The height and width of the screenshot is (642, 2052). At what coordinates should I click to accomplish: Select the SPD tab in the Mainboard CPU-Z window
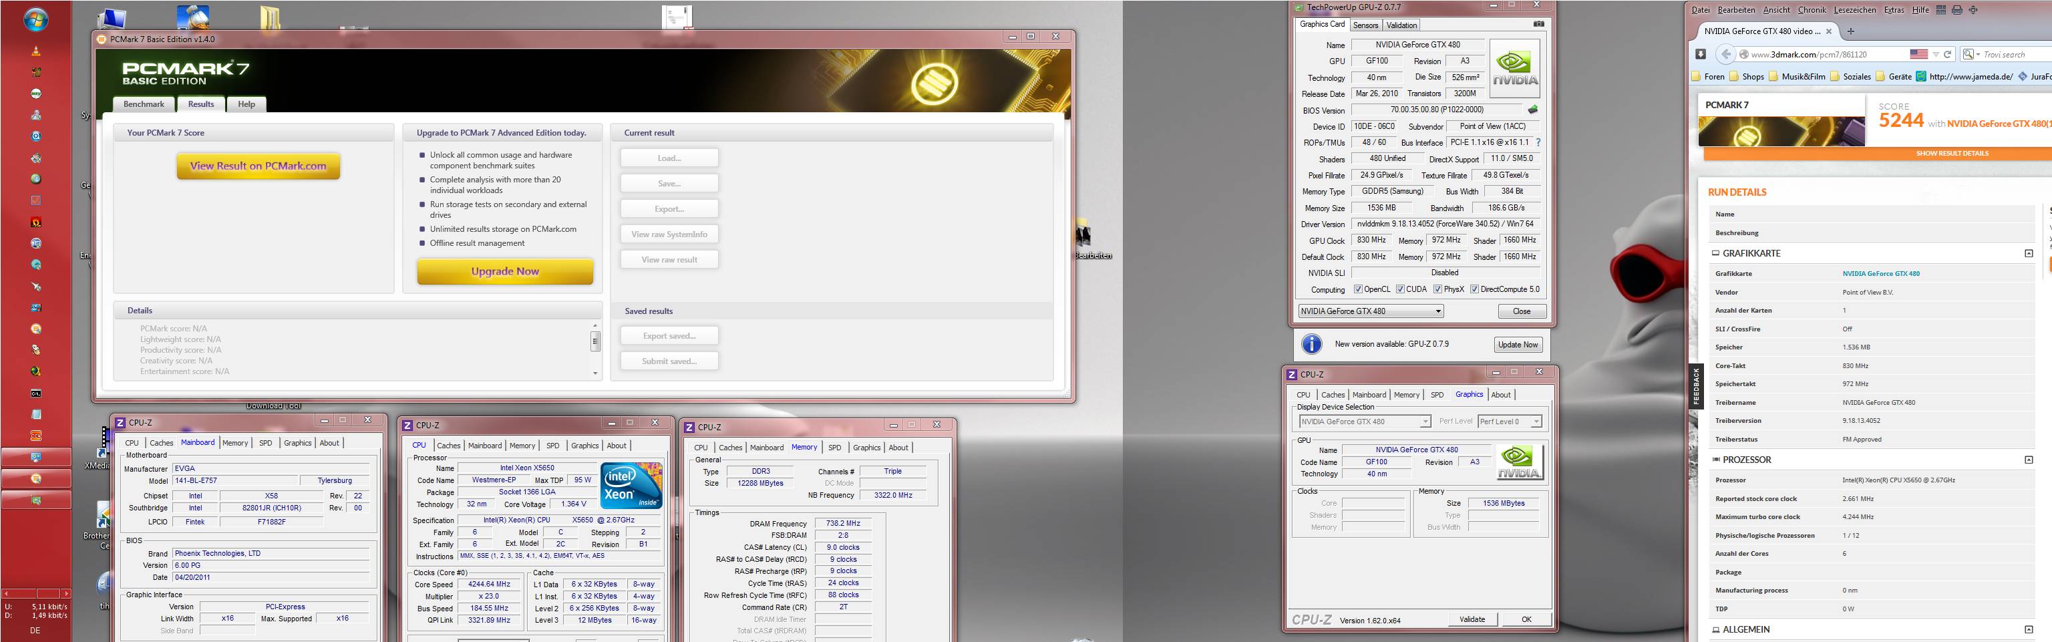(x=265, y=443)
